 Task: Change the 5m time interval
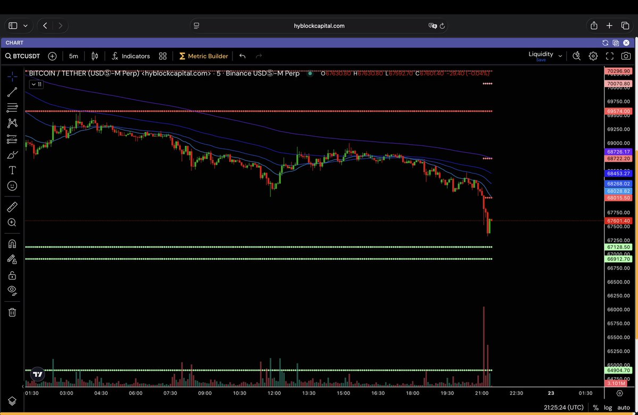[x=73, y=56]
